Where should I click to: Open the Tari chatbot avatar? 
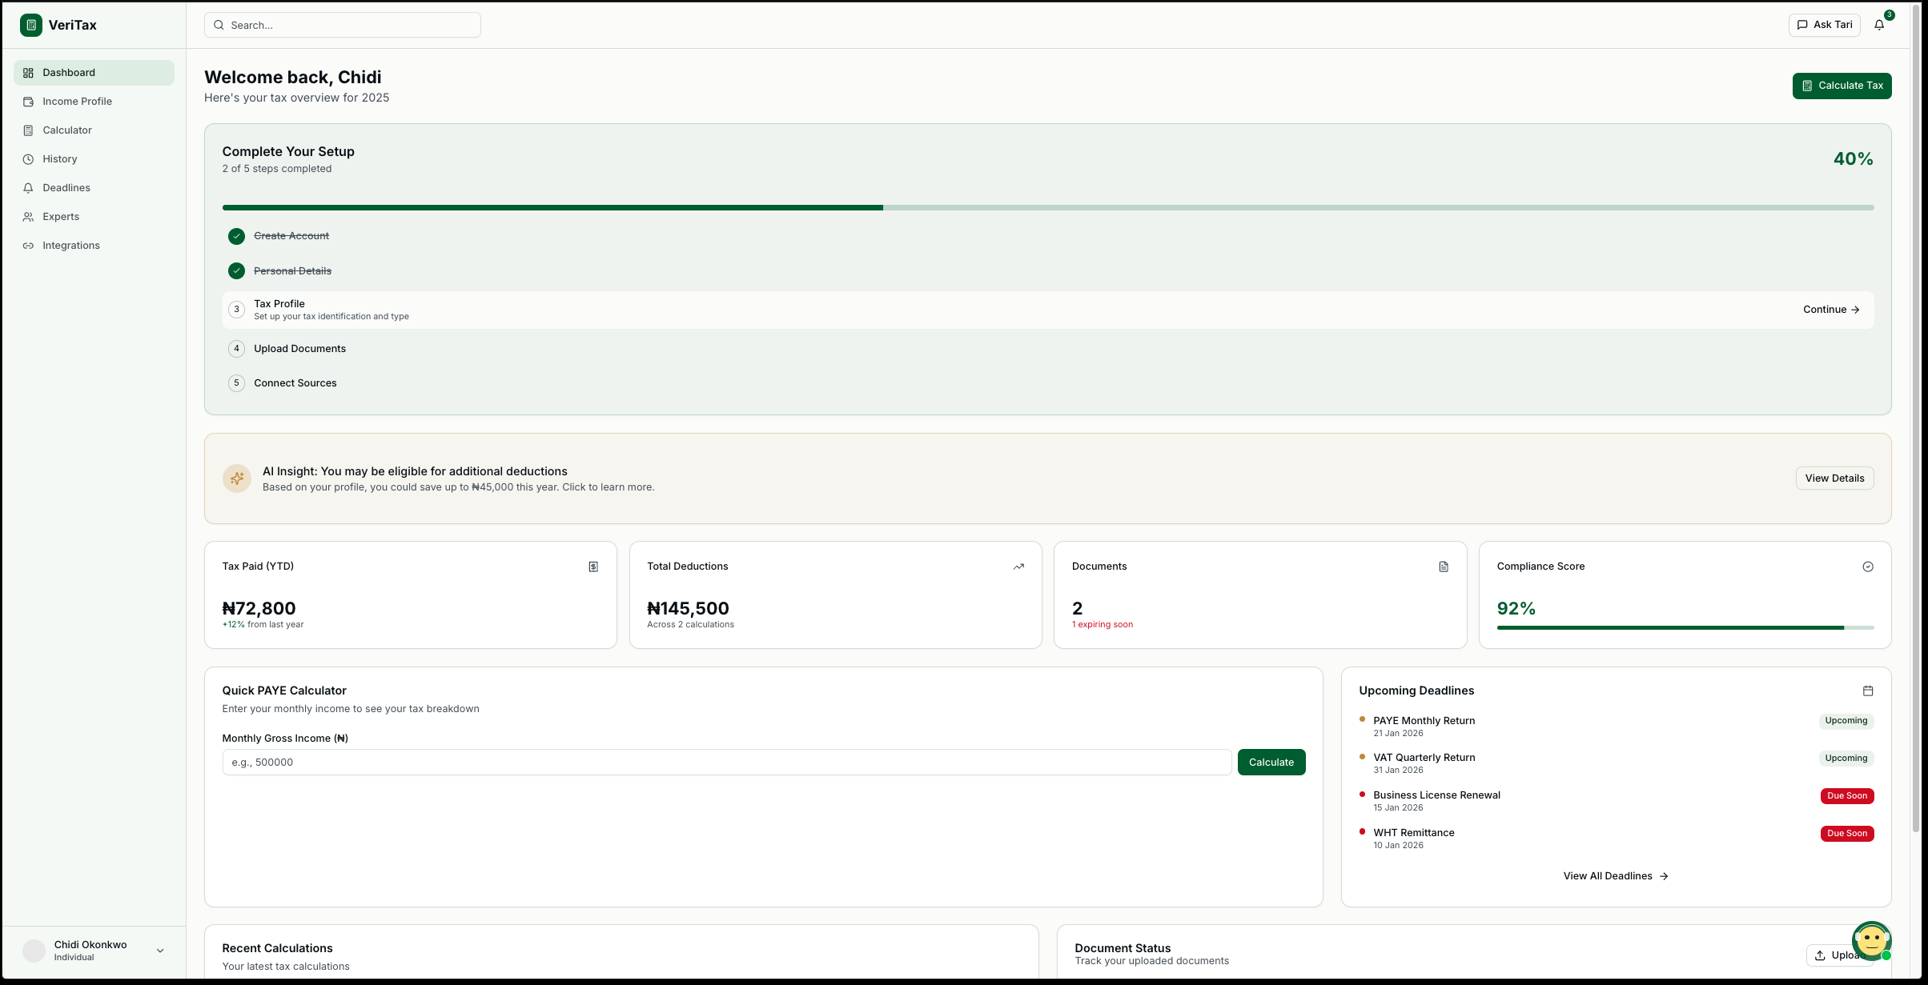tap(1871, 941)
